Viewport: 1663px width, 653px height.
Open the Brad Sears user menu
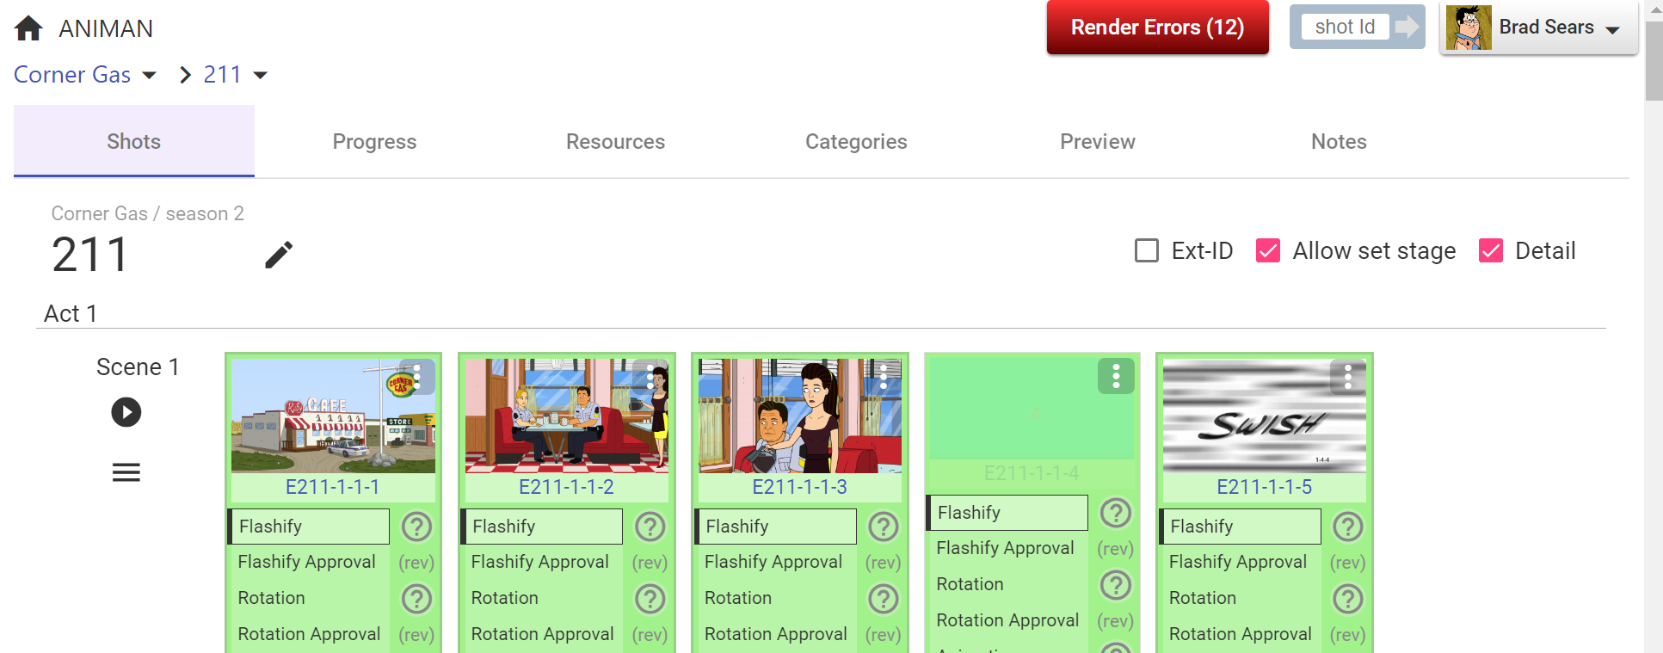(x=1538, y=28)
